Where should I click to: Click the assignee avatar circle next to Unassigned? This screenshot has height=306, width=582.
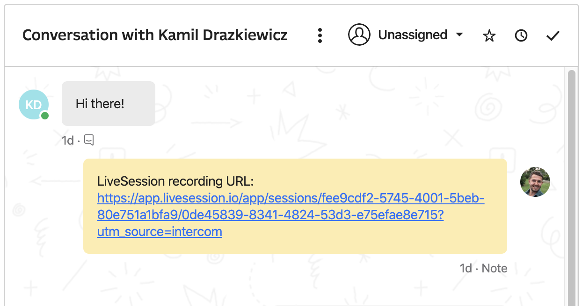[x=359, y=35]
